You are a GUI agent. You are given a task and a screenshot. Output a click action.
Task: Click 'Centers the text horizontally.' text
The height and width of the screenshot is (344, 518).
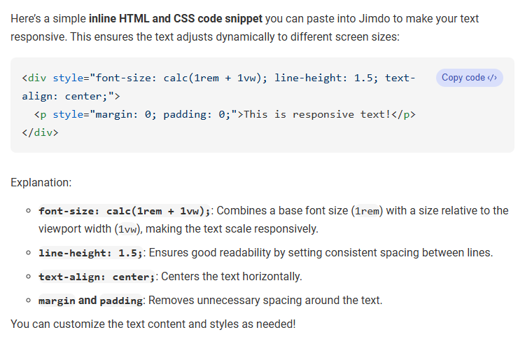[x=232, y=277]
